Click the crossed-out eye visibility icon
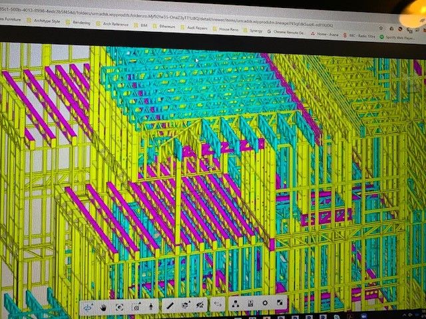426x319 pixels. click(x=201, y=305)
